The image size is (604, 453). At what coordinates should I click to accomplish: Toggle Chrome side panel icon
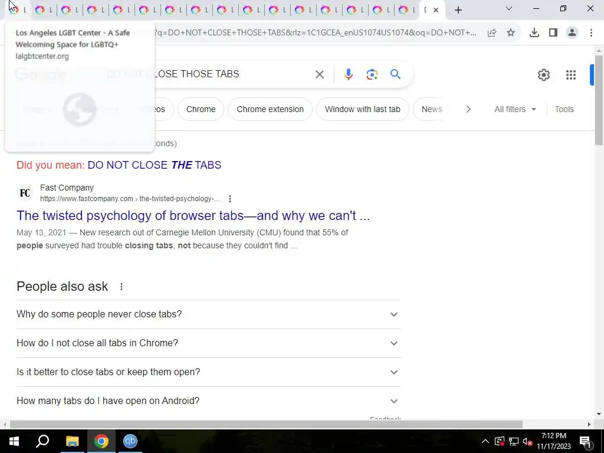[553, 33]
